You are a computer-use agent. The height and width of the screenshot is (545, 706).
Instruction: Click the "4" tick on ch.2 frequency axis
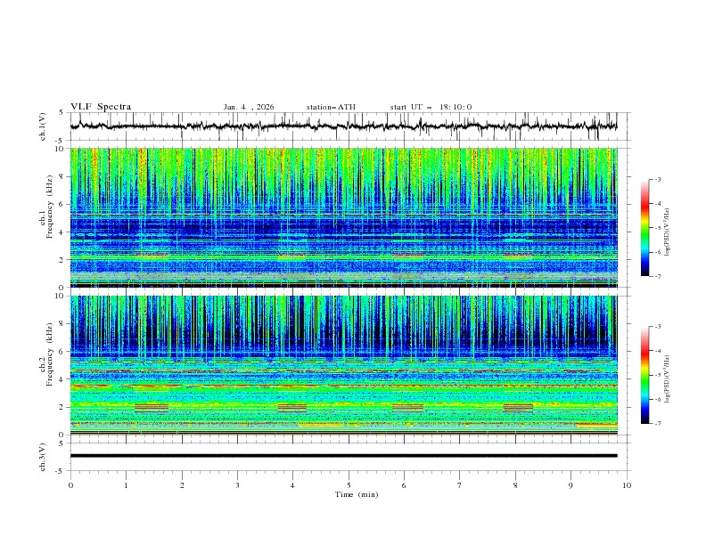point(62,379)
